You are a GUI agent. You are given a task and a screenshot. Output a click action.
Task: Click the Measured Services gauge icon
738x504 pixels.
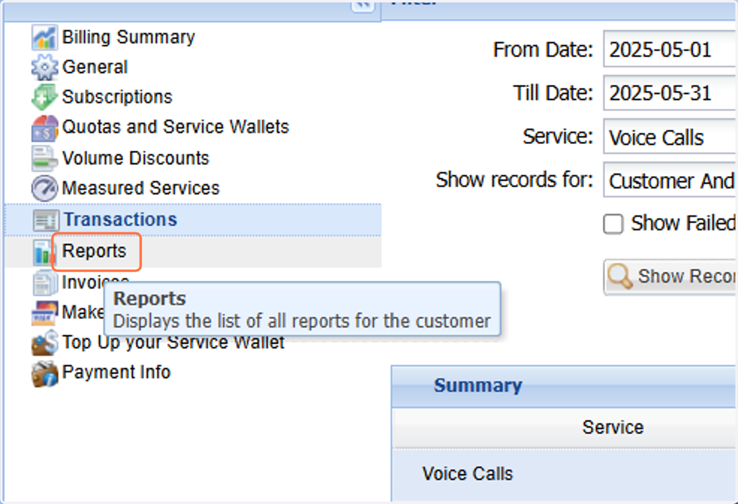44,189
